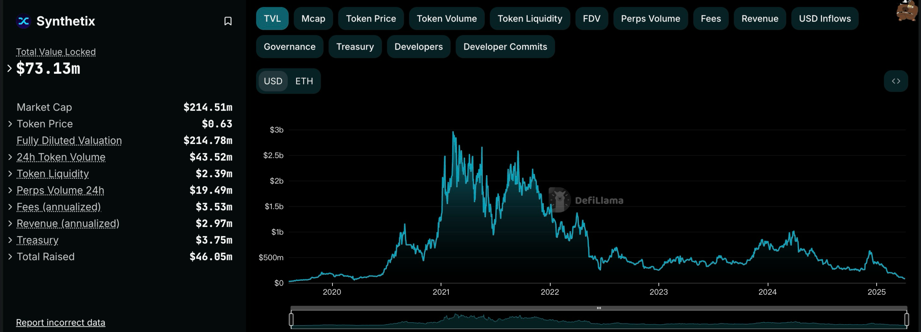Expand the Fees (annualized) row

(10, 207)
